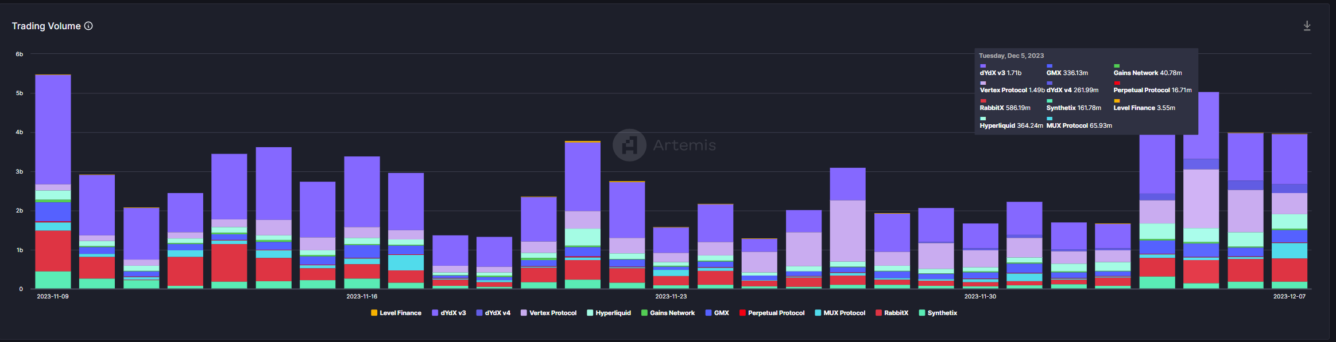Click tooltip value dYdX v3 1.71b
1336x342 pixels.
(x=1001, y=73)
